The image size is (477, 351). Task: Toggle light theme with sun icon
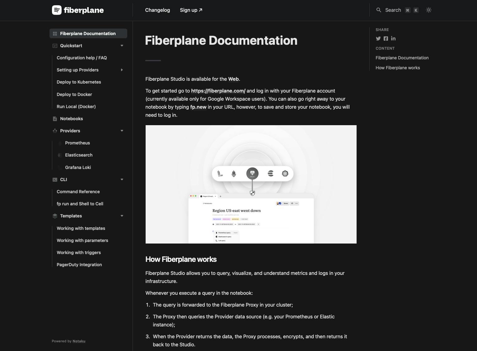tap(429, 10)
